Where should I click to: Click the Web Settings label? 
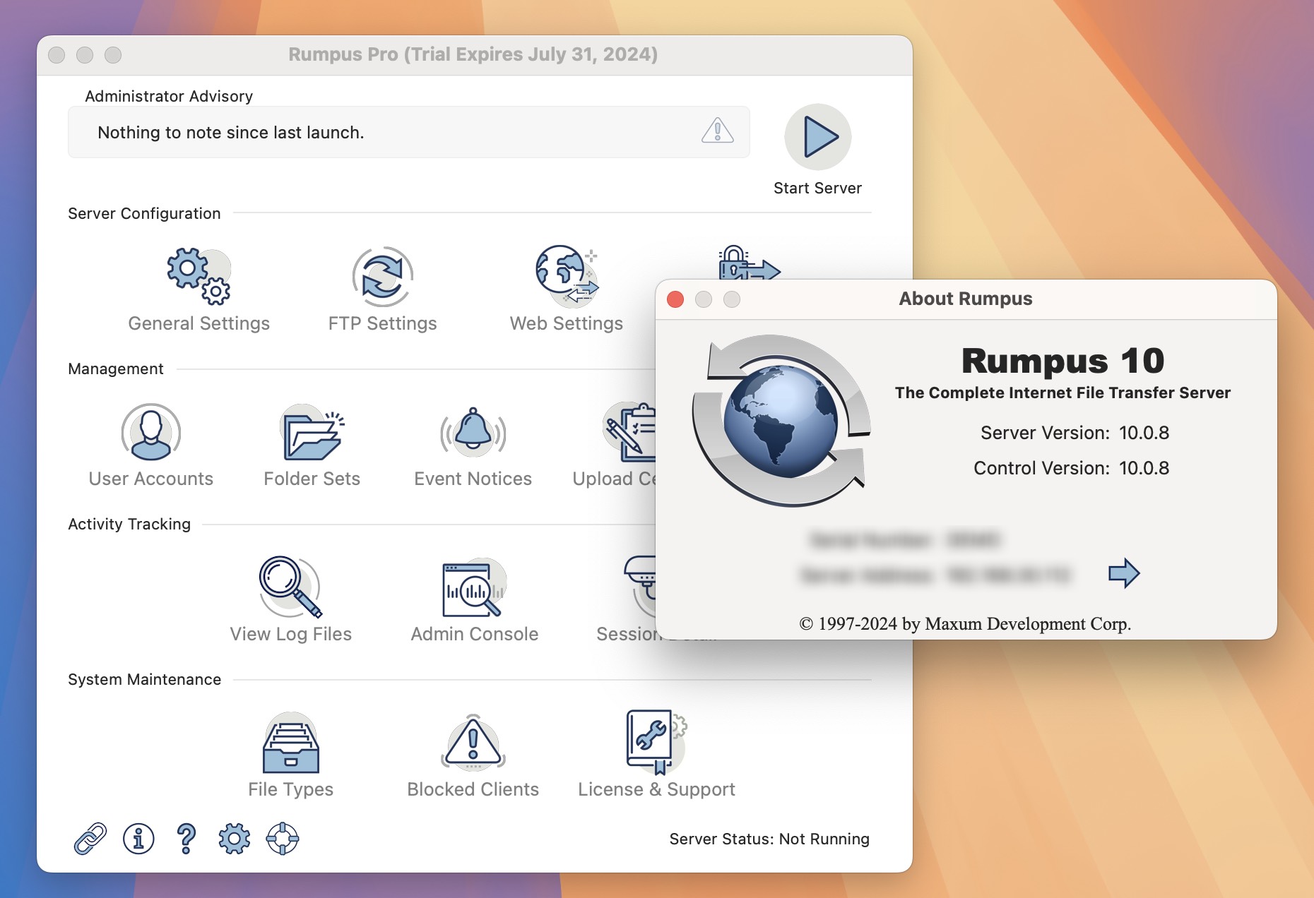tap(566, 323)
